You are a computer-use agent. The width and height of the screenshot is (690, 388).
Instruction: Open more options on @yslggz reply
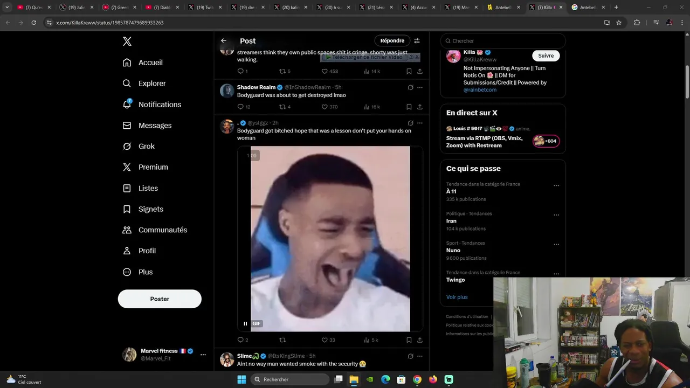tap(419, 123)
